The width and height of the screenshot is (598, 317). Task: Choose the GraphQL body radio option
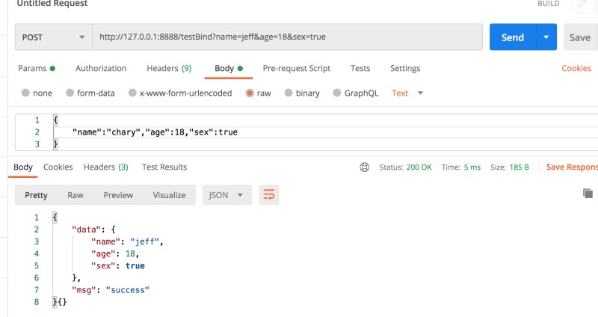click(337, 93)
